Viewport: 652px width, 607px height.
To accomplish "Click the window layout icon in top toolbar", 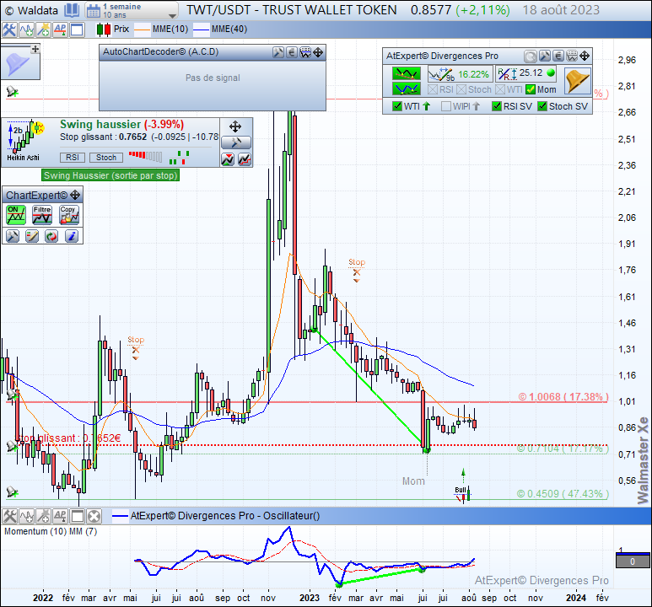I will (x=77, y=30).
